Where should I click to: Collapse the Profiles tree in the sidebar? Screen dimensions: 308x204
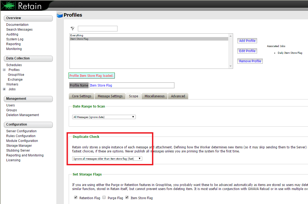4,70
